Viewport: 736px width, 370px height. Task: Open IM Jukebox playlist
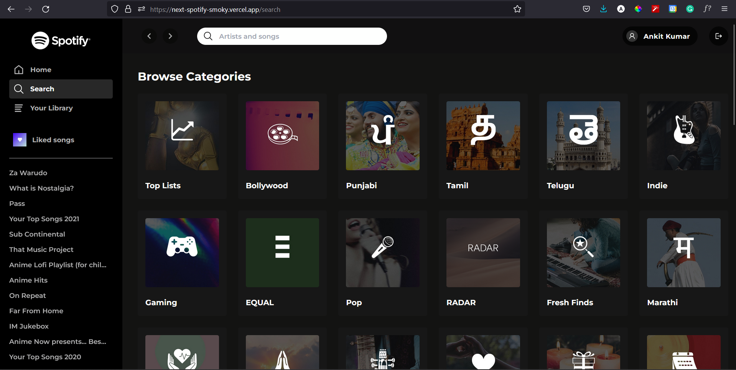[29, 326]
